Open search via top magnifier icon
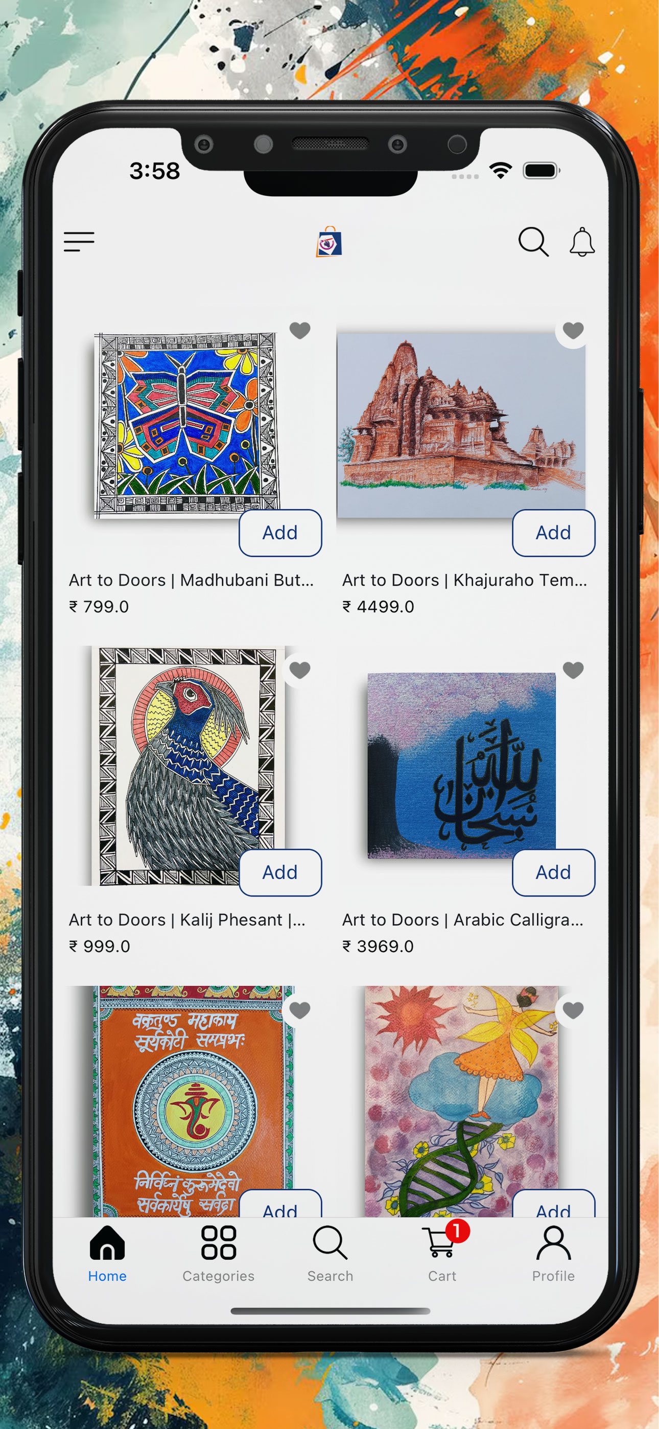 [x=533, y=242]
